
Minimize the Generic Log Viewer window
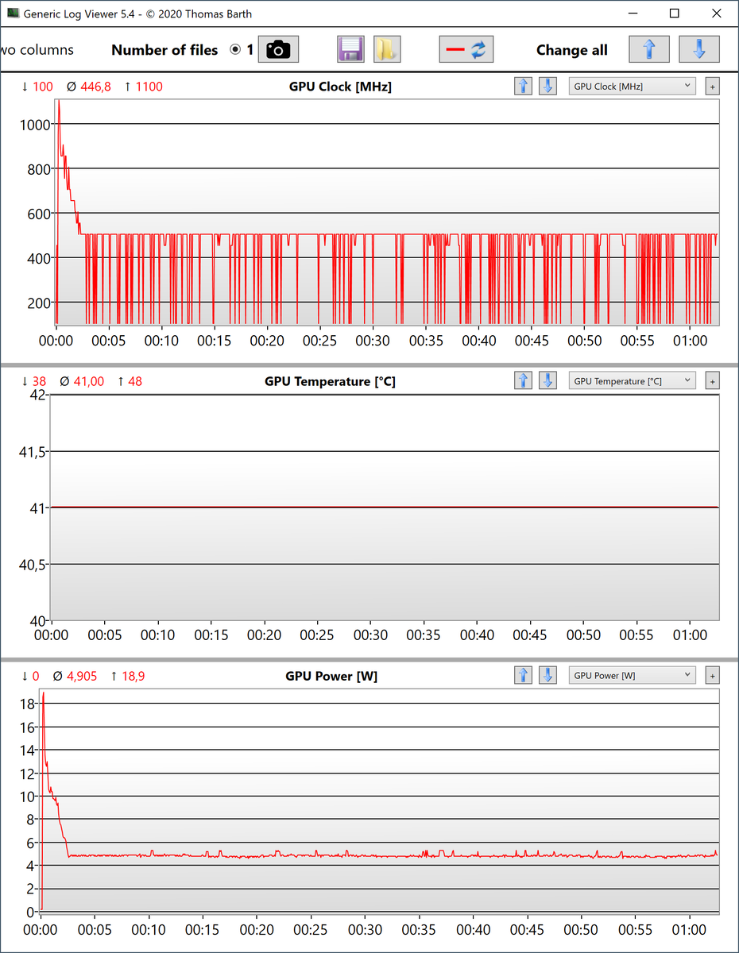(633, 14)
